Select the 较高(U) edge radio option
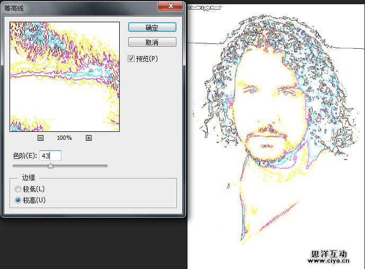 tap(19, 200)
